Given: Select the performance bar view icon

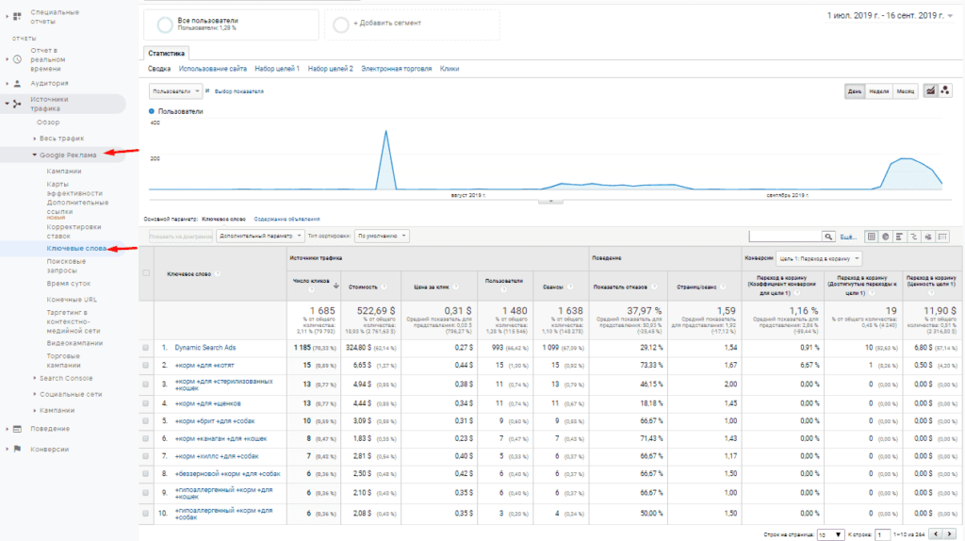Looking at the screenshot, I should [900, 236].
